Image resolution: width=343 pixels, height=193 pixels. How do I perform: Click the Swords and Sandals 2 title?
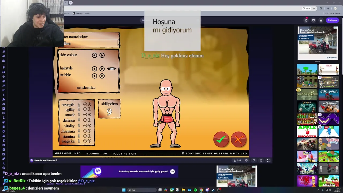46,160
